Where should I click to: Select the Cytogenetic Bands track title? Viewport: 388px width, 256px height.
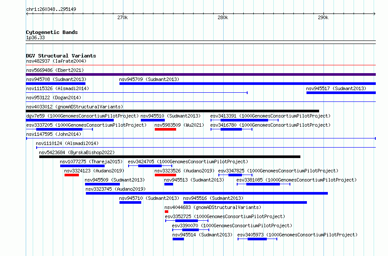[52, 32]
